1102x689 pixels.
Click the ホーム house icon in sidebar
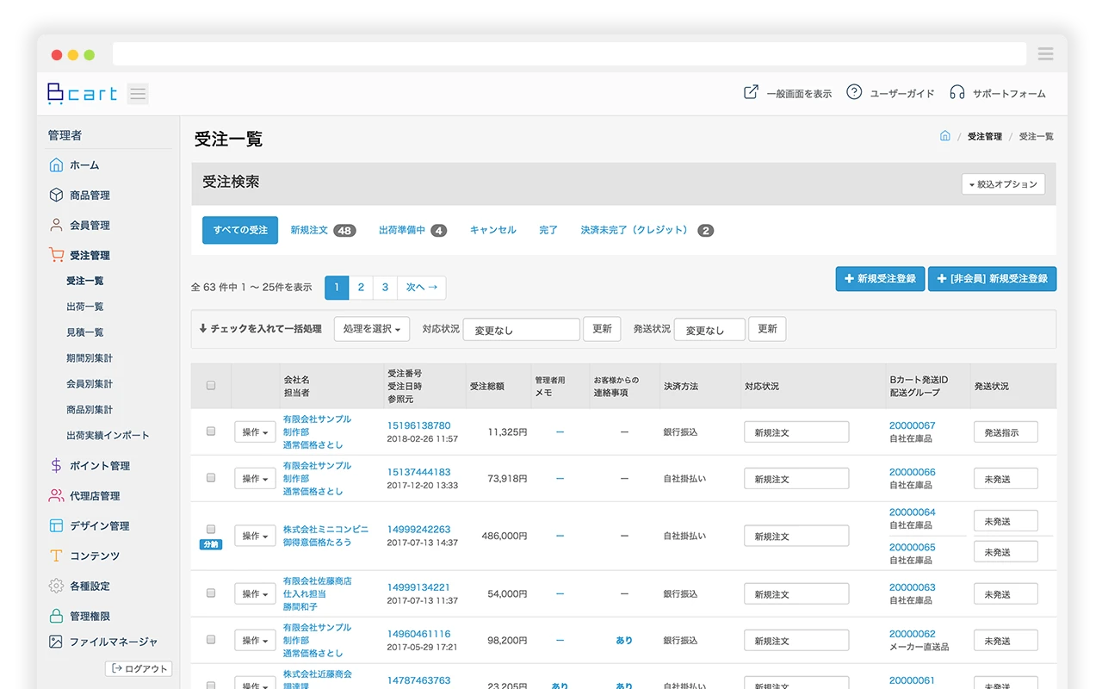(56, 164)
